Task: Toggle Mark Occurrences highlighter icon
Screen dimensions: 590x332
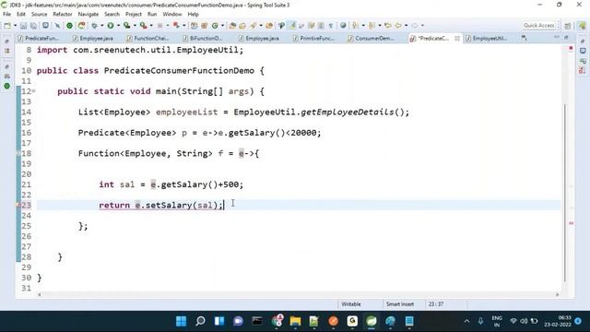Action: tap(291, 26)
